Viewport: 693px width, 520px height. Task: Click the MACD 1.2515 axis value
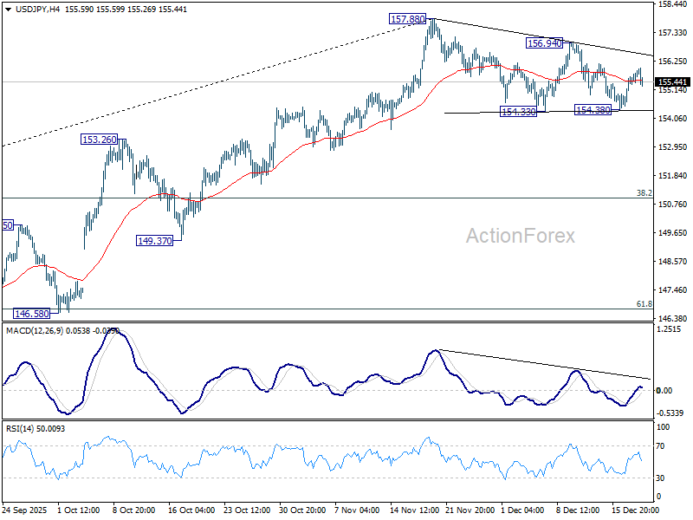pos(670,329)
